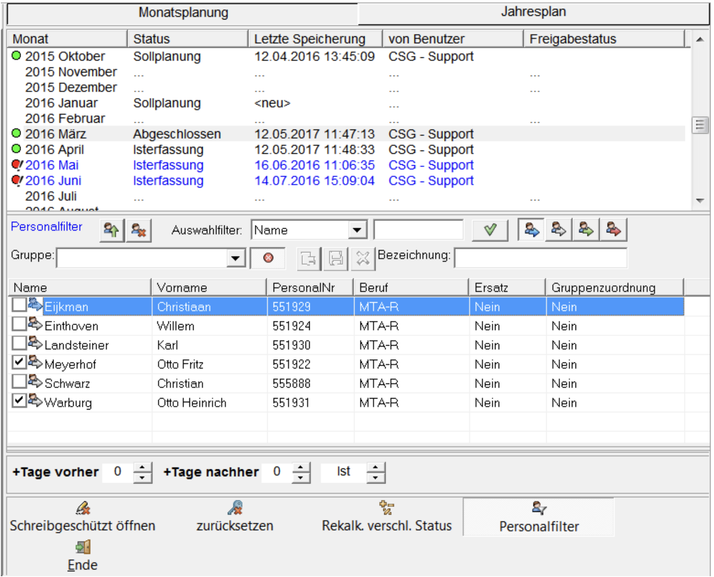This screenshot has width=714, height=577.
Task: Decrease the +Tage nachher value
Action: (x=300, y=478)
